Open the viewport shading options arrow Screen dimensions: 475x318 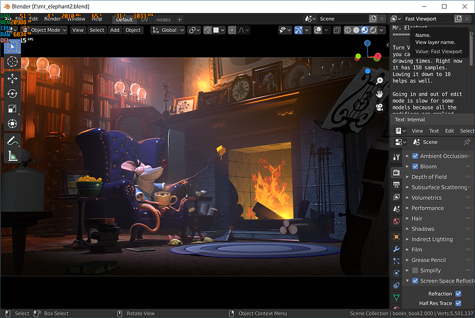[381, 30]
